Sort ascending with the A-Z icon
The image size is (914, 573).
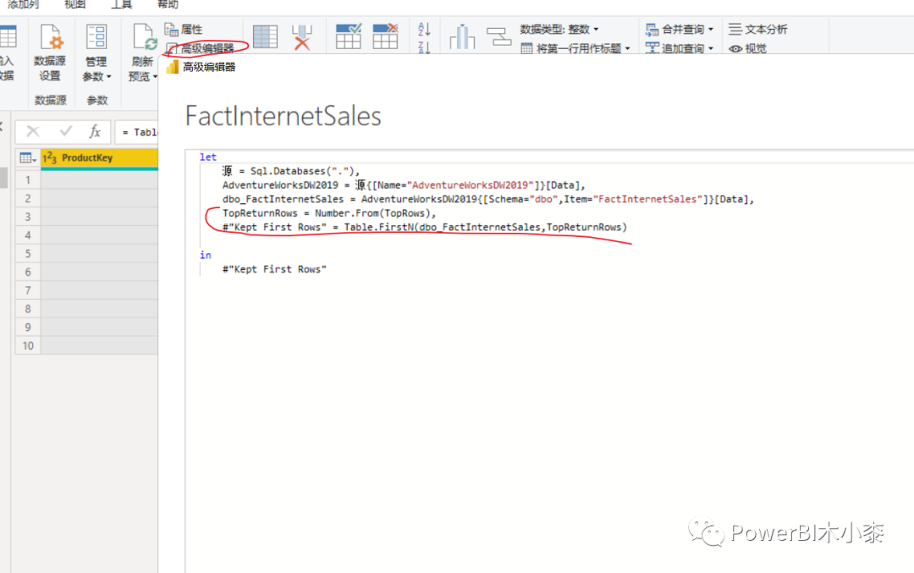pyautogui.click(x=424, y=29)
